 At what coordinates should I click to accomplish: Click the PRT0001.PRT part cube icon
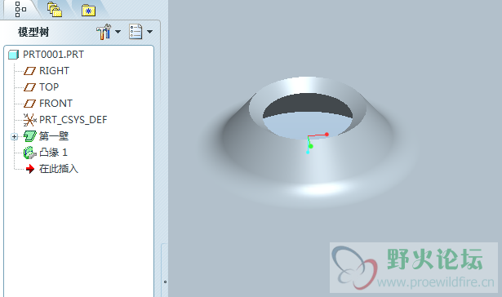13,55
